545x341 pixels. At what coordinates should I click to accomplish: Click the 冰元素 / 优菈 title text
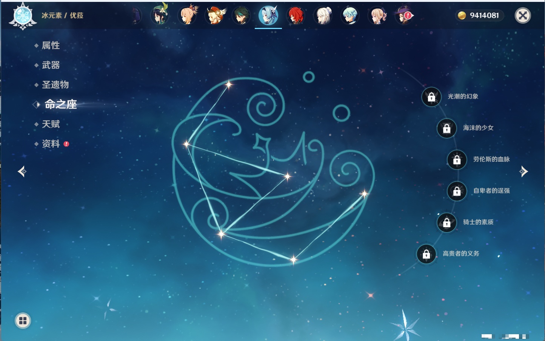(63, 15)
